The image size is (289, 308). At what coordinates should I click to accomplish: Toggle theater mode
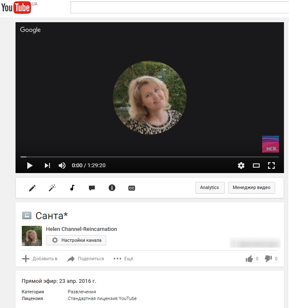click(256, 166)
